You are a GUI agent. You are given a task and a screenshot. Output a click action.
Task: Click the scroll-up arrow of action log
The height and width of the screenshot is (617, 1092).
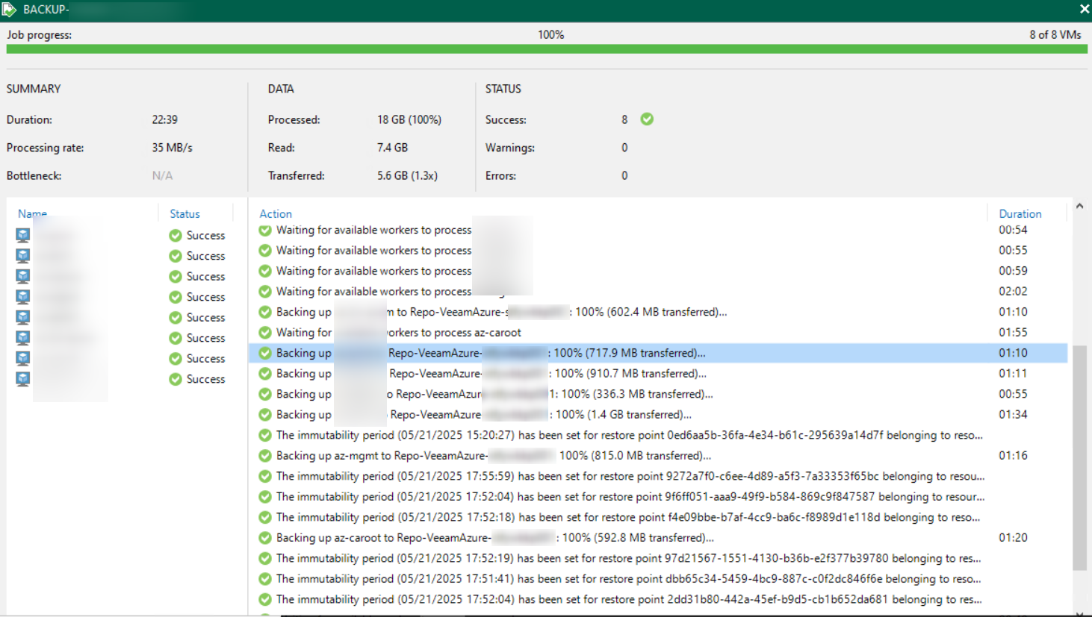pos(1079,207)
